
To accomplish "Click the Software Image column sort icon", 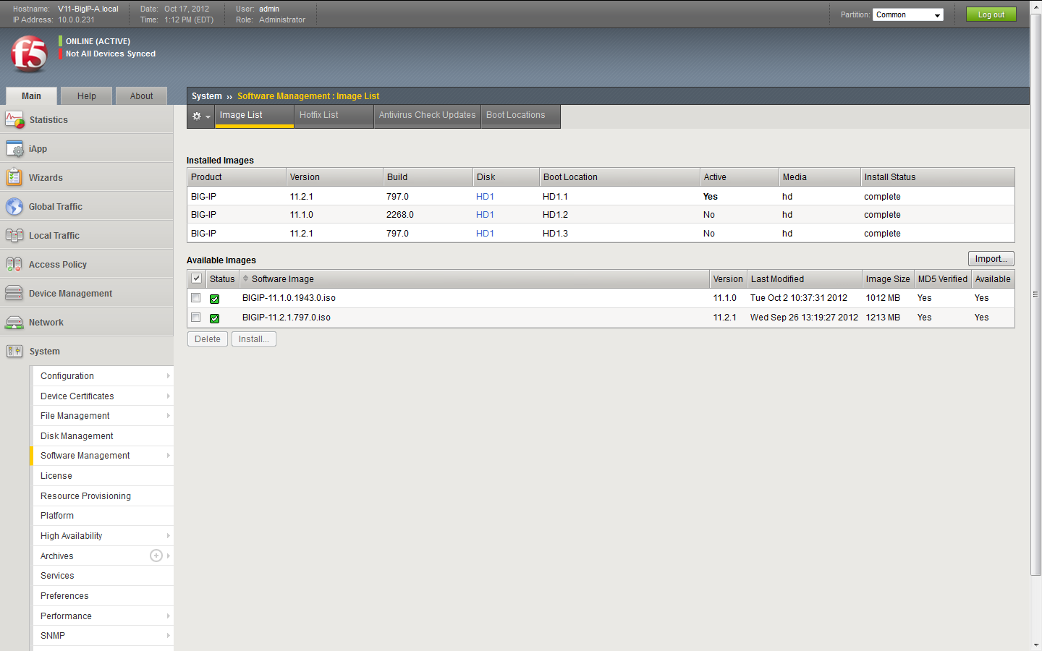I will click(245, 278).
